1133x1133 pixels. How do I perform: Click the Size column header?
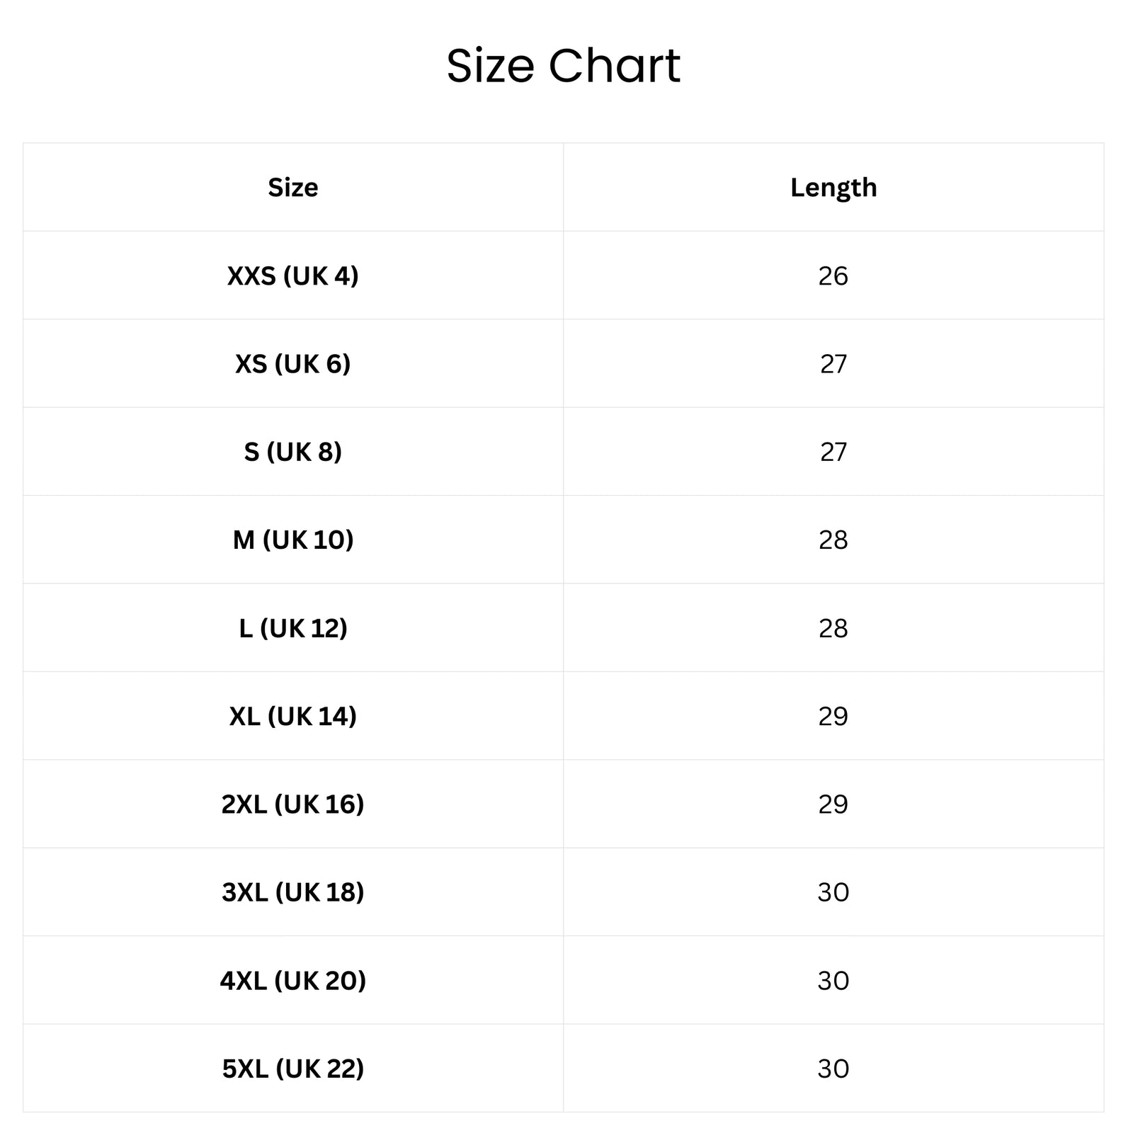point(292,188)
